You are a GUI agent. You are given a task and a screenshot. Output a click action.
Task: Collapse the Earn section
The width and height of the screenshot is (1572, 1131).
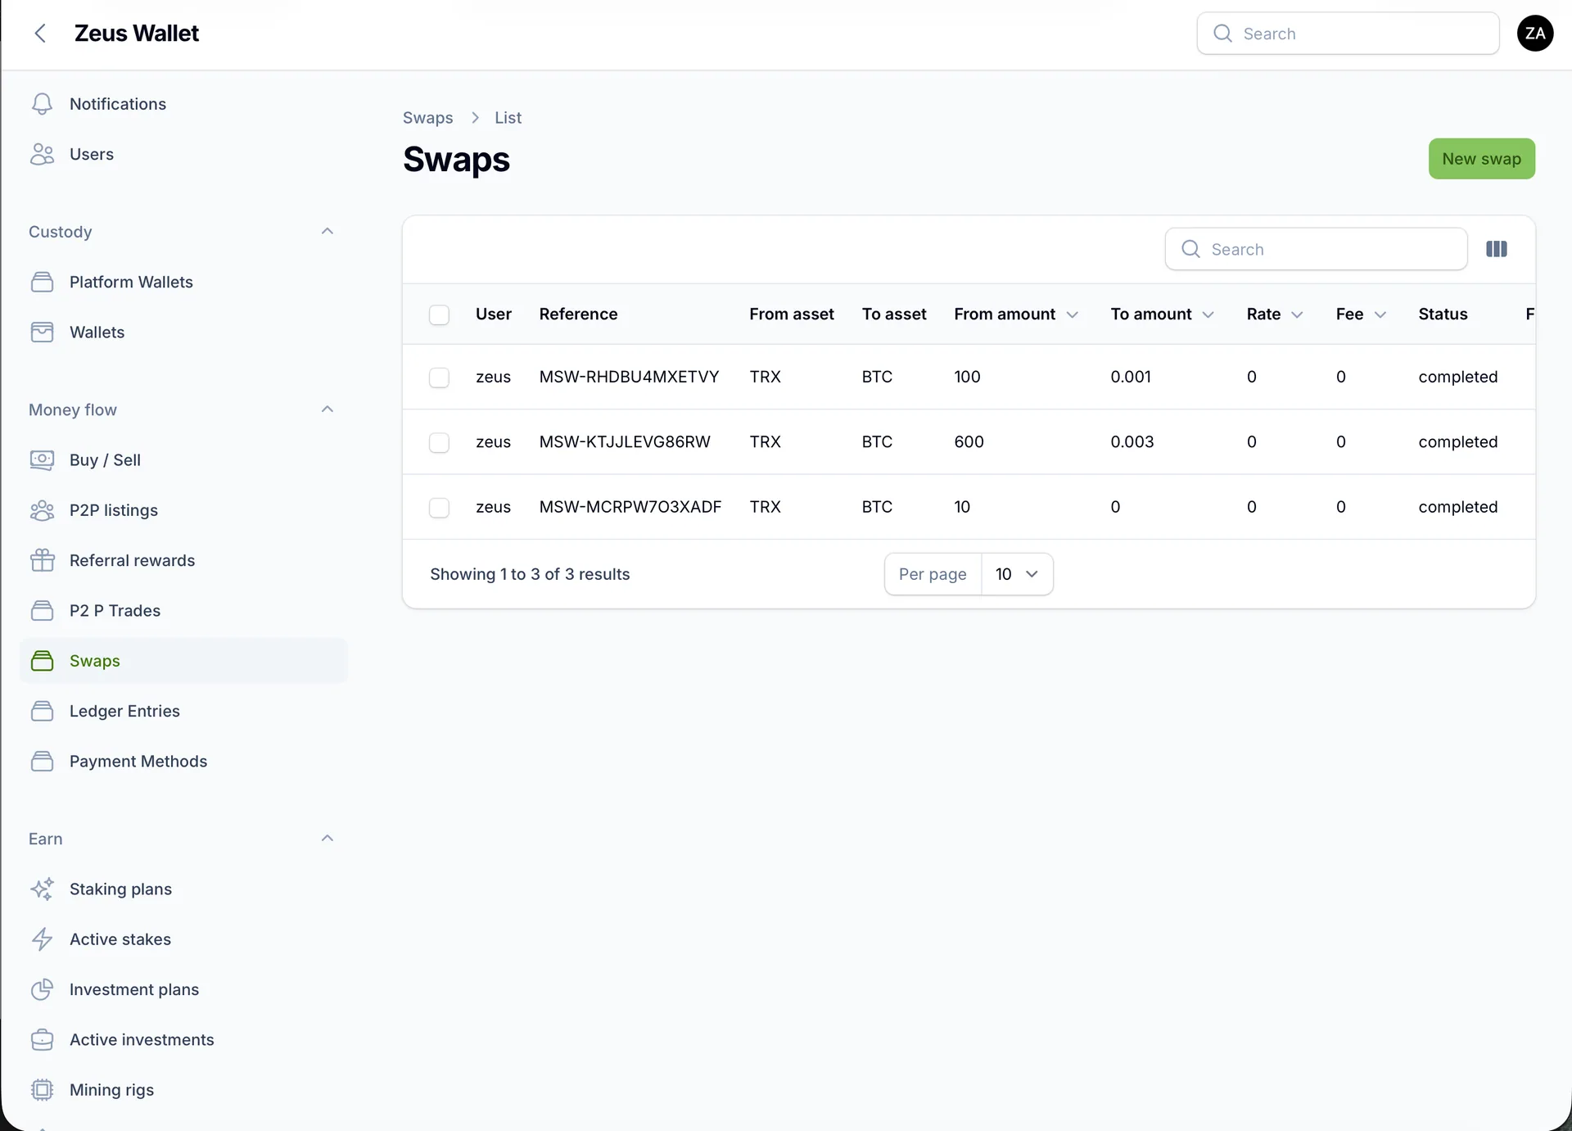(x=327, y=838)
